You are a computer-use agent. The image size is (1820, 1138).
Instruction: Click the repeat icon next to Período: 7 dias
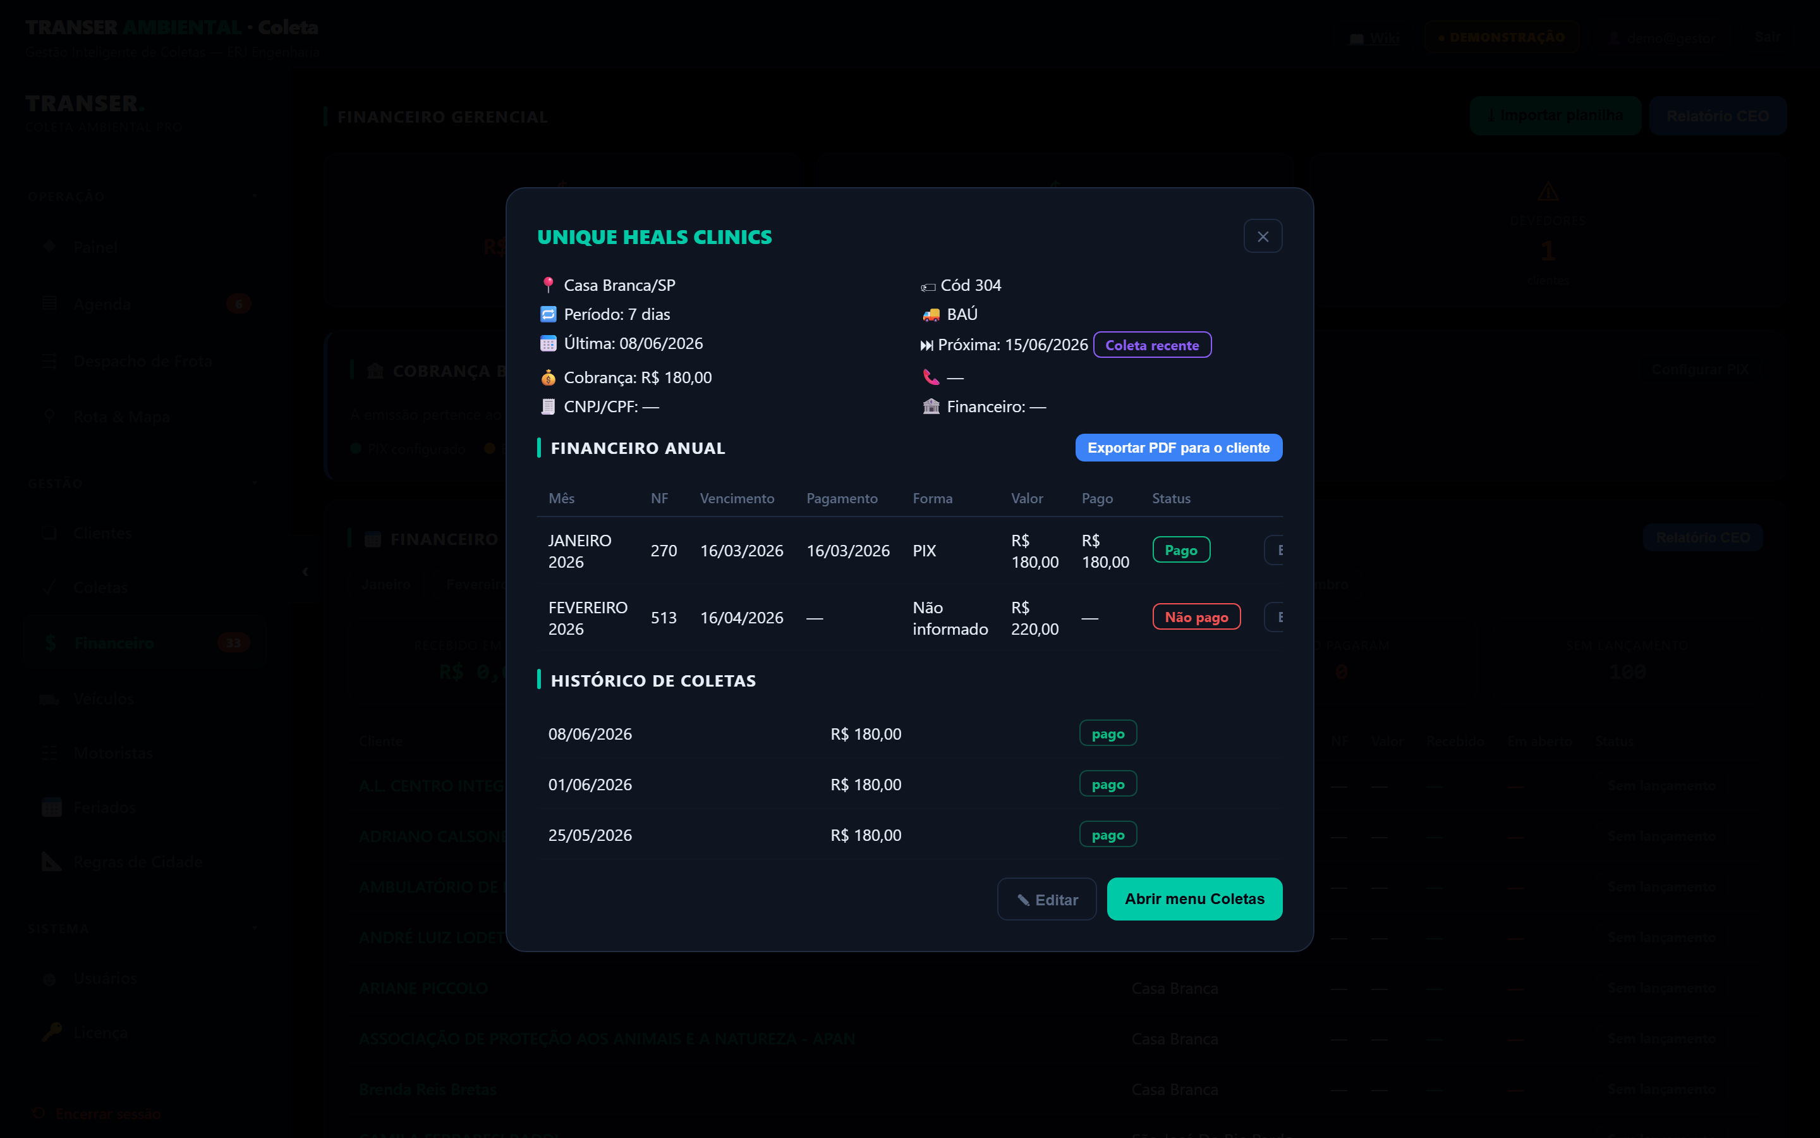click(x=549, y=314)
